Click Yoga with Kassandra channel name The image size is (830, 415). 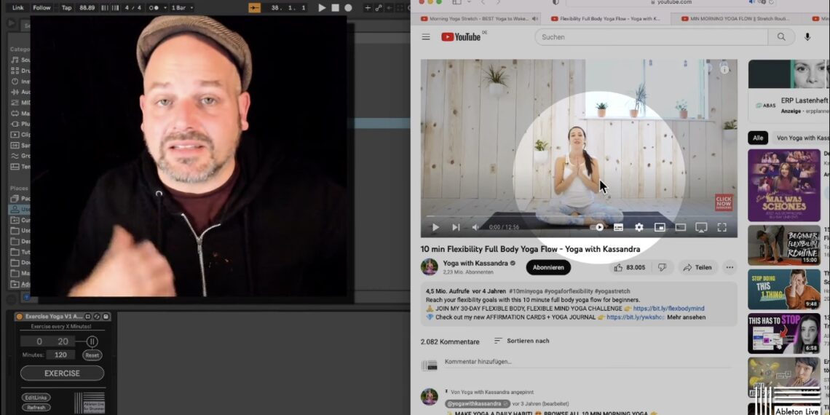pyautogui.click(x=475, y=263)
